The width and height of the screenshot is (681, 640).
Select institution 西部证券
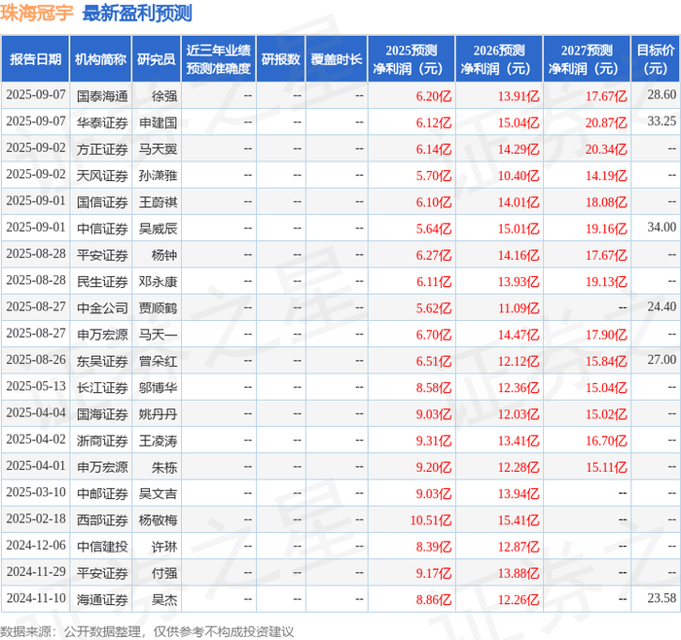pyautogui.click(x=102, y=520)
